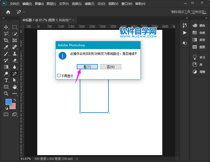Image resolution: width=210 pixels, height=162 pixels.
Task: Expand the left toolbar with double arrows
Action: (3, 18)
